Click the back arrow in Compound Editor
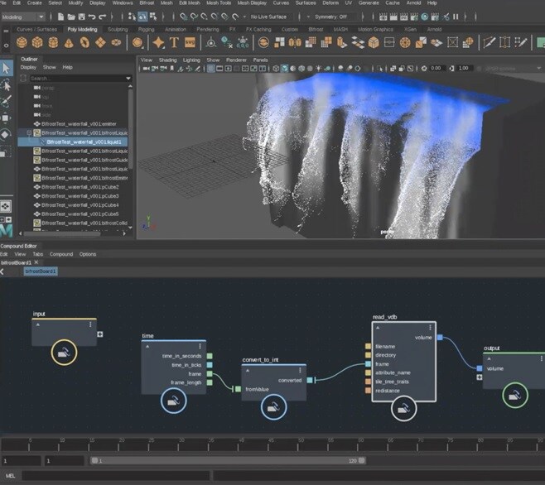This screenshot has height=485, width=545. [x=3, y=271]
